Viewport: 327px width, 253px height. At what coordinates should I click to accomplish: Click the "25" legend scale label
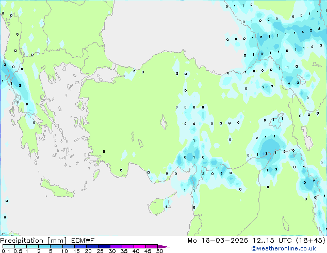point(100,251)
